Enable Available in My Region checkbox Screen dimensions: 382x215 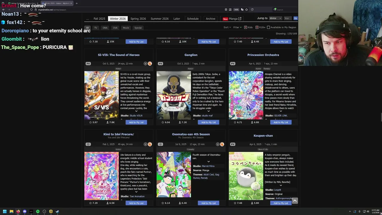coord(268,27)
